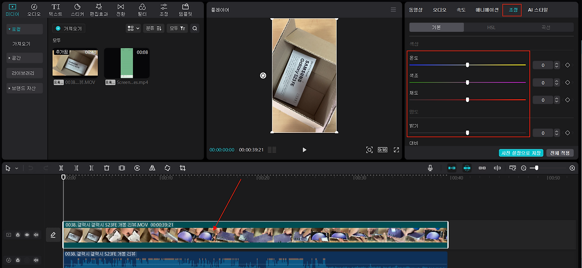Image resolution: width=582 pixels, height=268 pixels.
Task: Play the preview video
Action: [304, 150]
